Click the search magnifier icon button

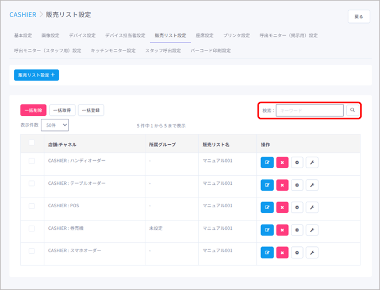coord(352,110)
